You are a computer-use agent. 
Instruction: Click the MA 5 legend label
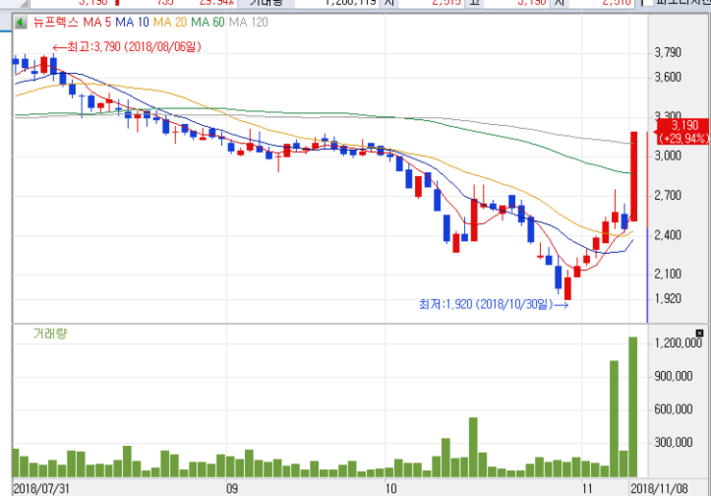tap(97, 22)
